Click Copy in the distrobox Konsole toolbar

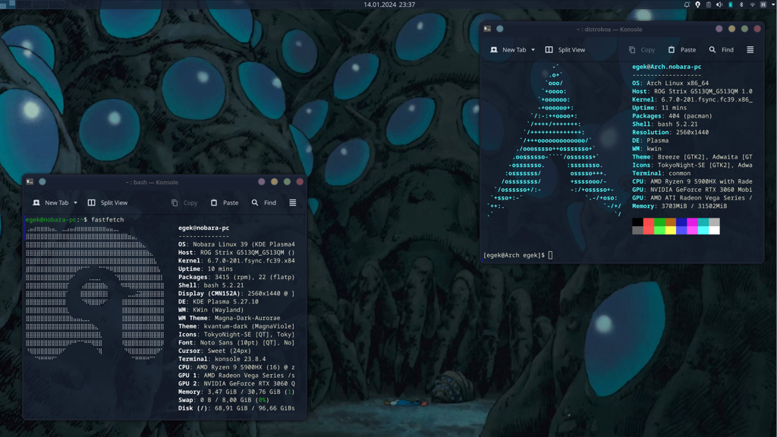(x=642, y=49)
